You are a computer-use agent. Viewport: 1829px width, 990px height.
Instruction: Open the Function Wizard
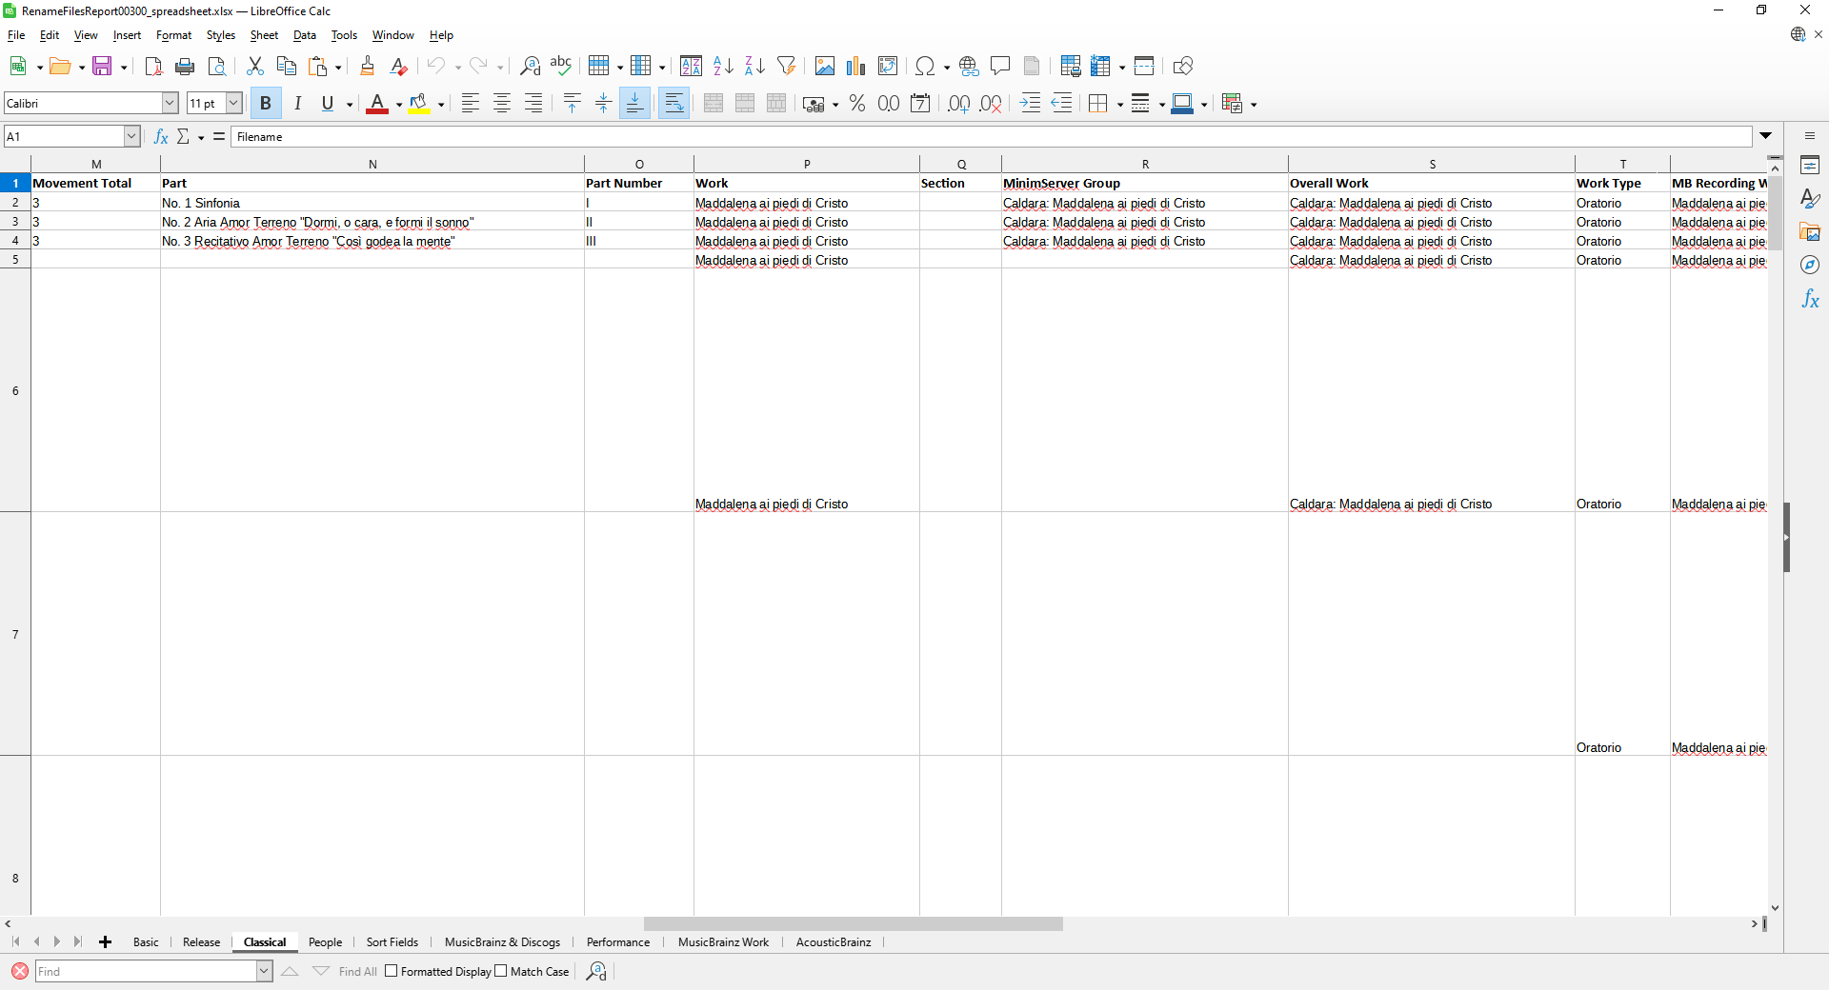pos(161,137)
